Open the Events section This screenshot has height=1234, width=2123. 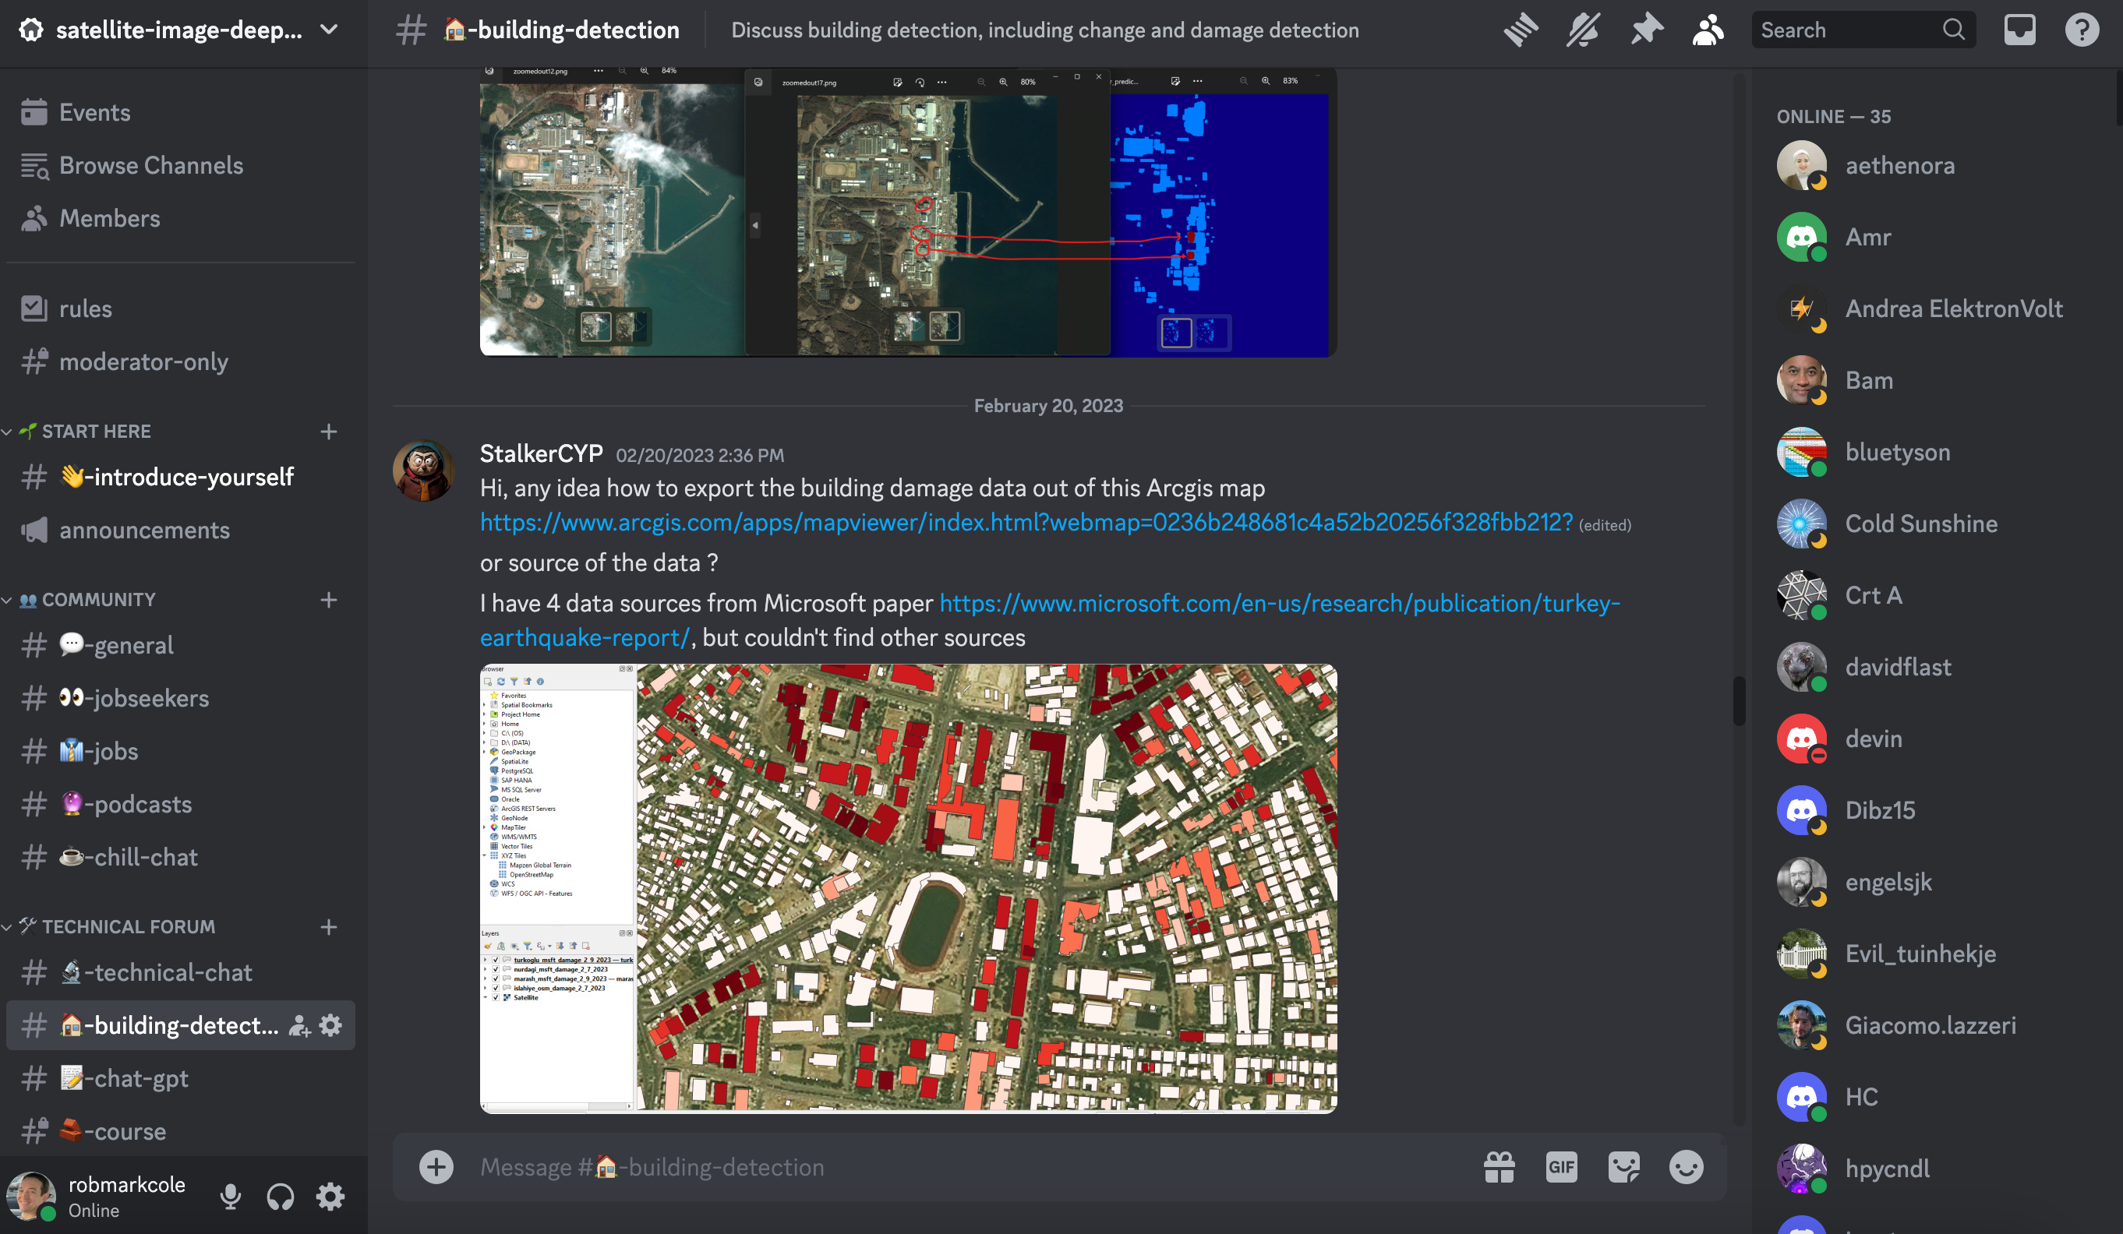pyautogui.click(x=94, y=112)
